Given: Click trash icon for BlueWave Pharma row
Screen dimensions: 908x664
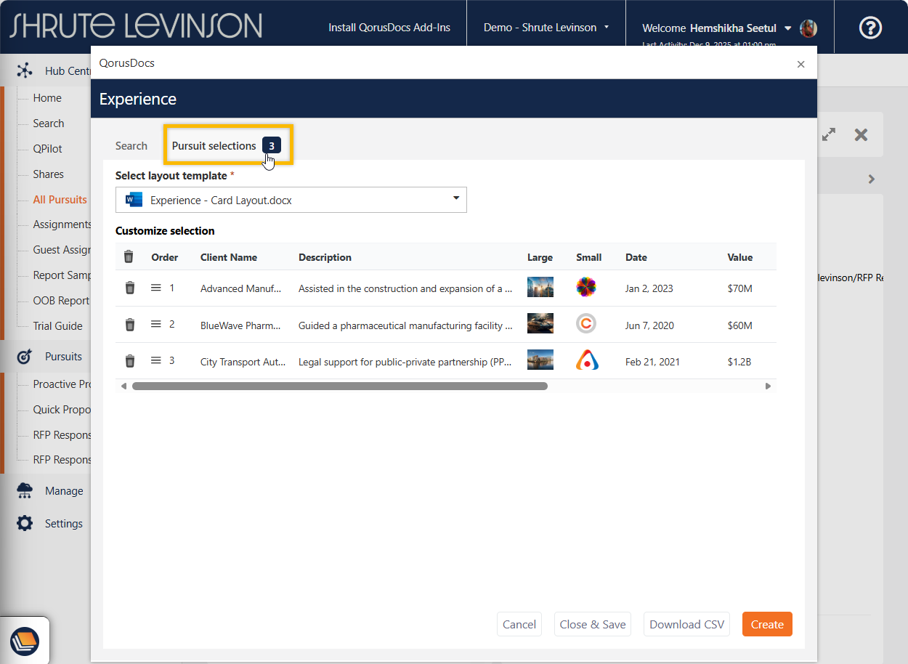Looking at the screenshot, I should pyautogui.click(x=130, y=325).
